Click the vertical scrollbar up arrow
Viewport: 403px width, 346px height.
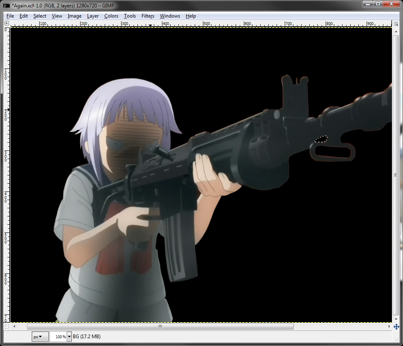pos(396,31)
